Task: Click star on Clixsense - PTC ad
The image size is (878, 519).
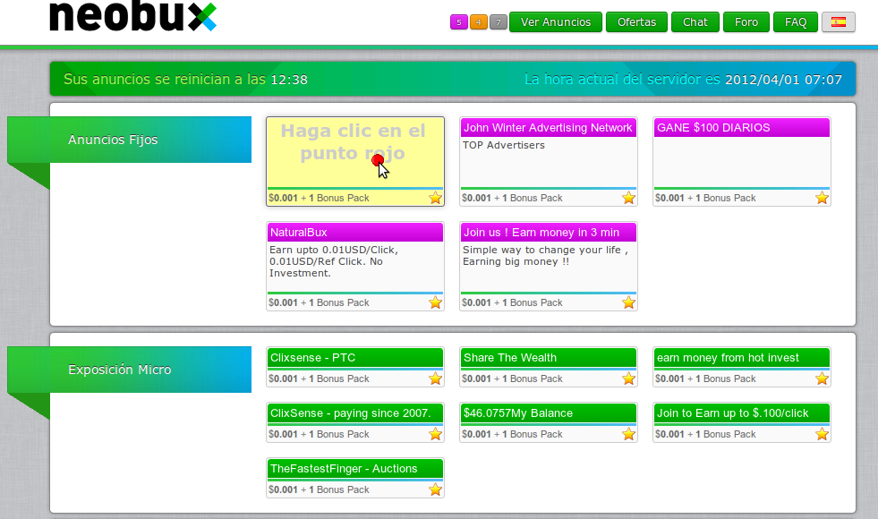Action: 435,379
